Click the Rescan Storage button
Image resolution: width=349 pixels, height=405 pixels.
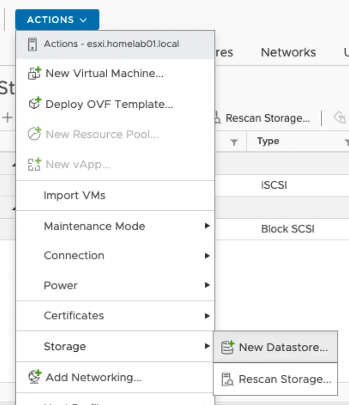pos(267,117)
